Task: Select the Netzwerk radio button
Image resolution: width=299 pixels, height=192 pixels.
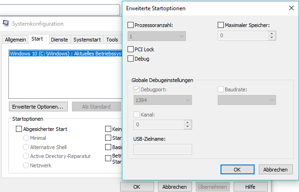Action: point(26,165)
